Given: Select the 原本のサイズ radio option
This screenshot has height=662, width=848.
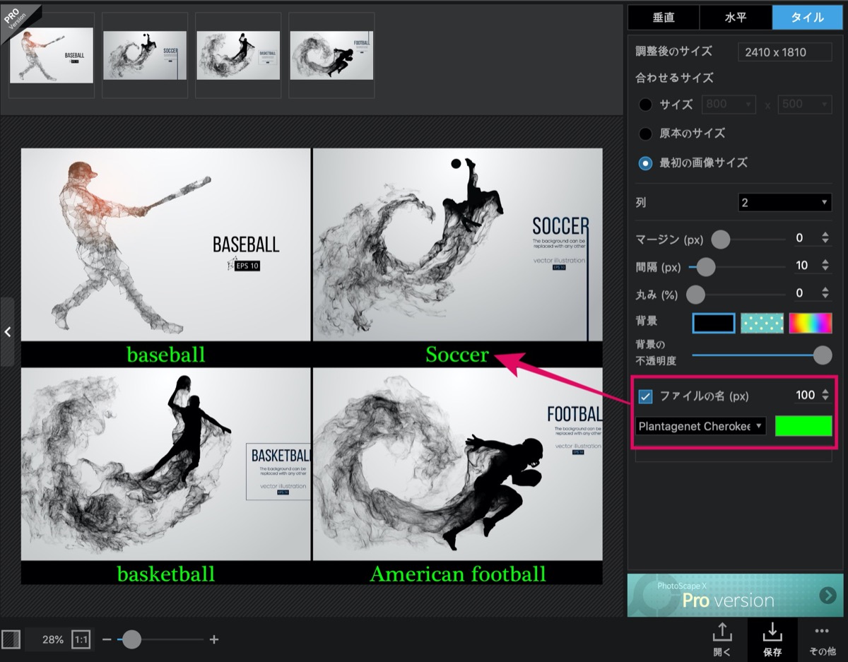Looking at the screenshot, I should click(645, 134).
